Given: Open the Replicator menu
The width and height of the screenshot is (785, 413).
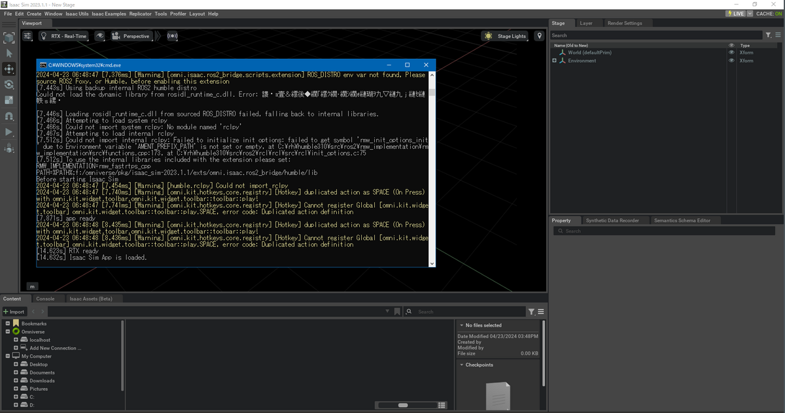Looking at the screenshot, I should [141, 14].
